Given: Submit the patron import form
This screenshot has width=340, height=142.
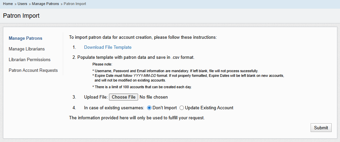Looking at the screenshot, I should coord(321,128).
